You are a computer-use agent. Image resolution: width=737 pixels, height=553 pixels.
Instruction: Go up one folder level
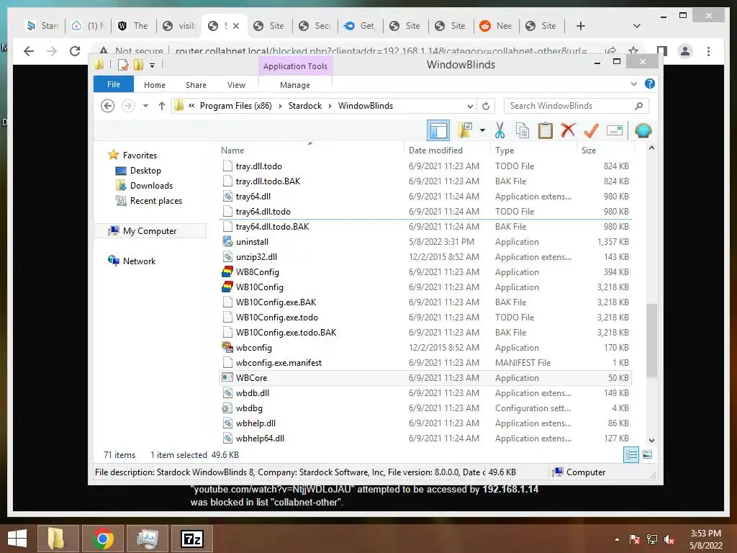click(x=162, y=106)
